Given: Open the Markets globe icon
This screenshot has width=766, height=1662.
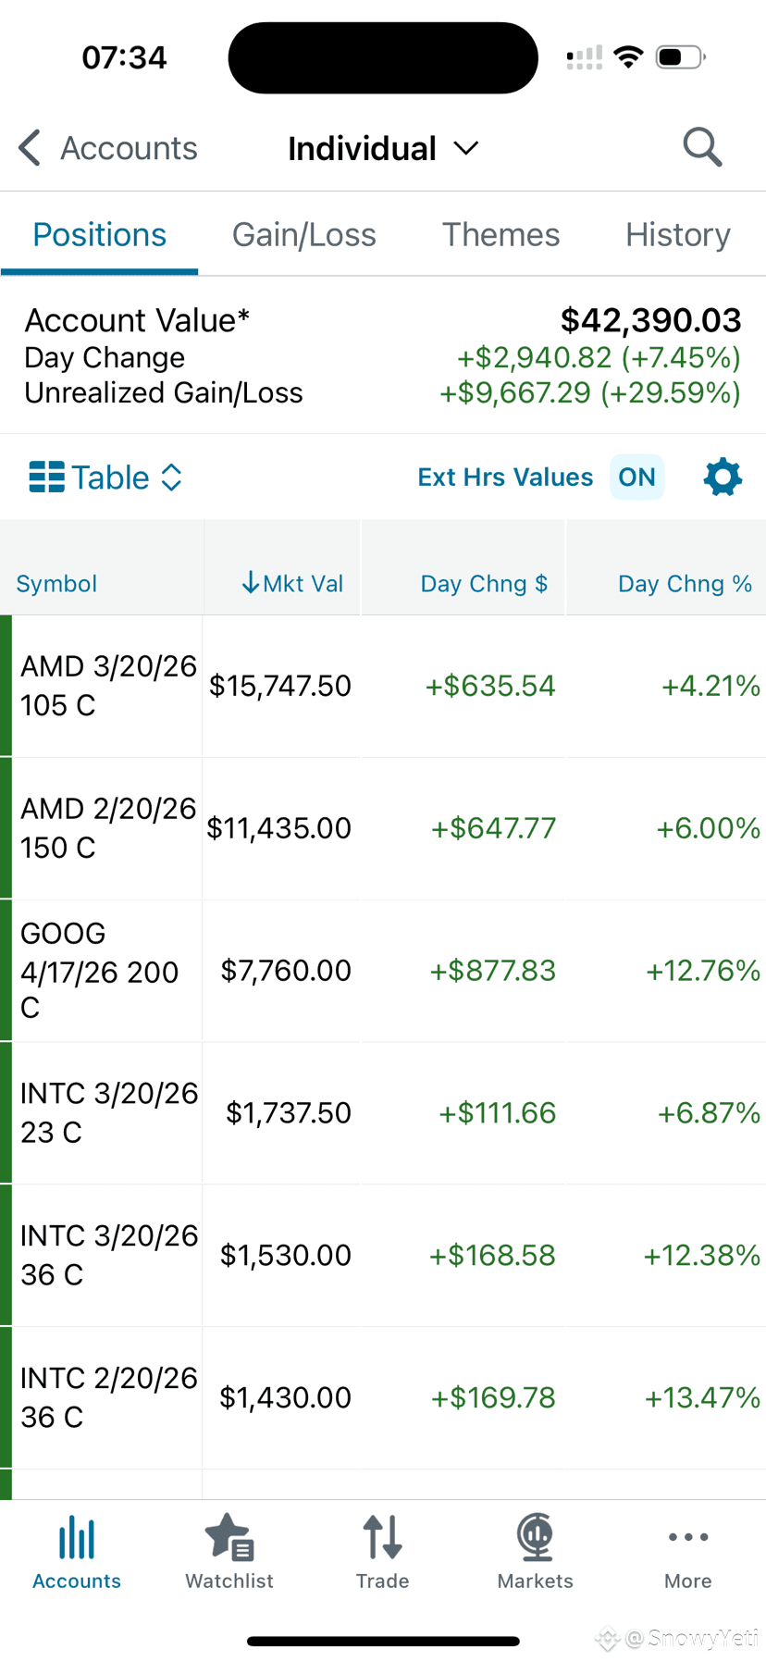Looking at the screenshot, I should 536,1538.
